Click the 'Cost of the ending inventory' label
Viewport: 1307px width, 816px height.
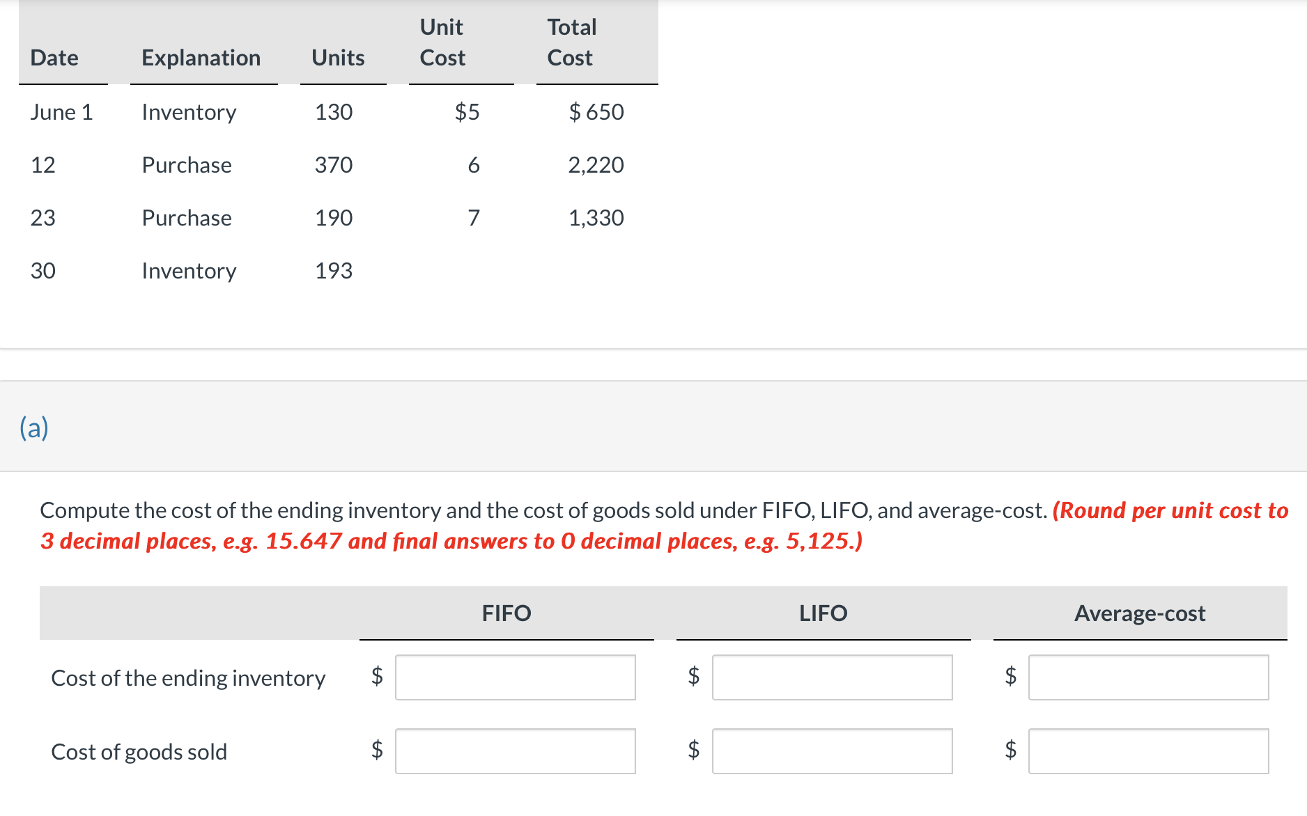tap(188, 678)
